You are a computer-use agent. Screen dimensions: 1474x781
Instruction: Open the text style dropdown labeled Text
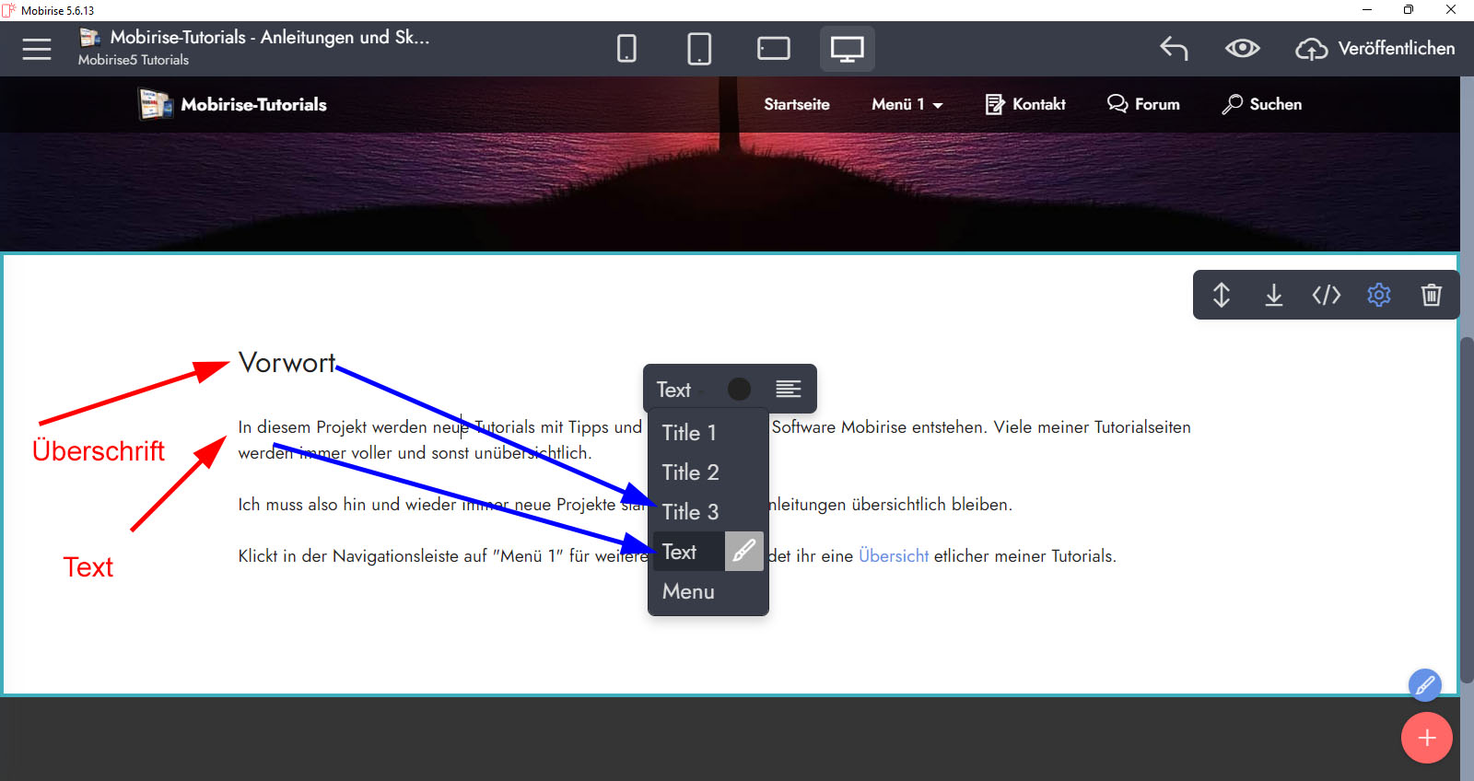pos(680,390)
